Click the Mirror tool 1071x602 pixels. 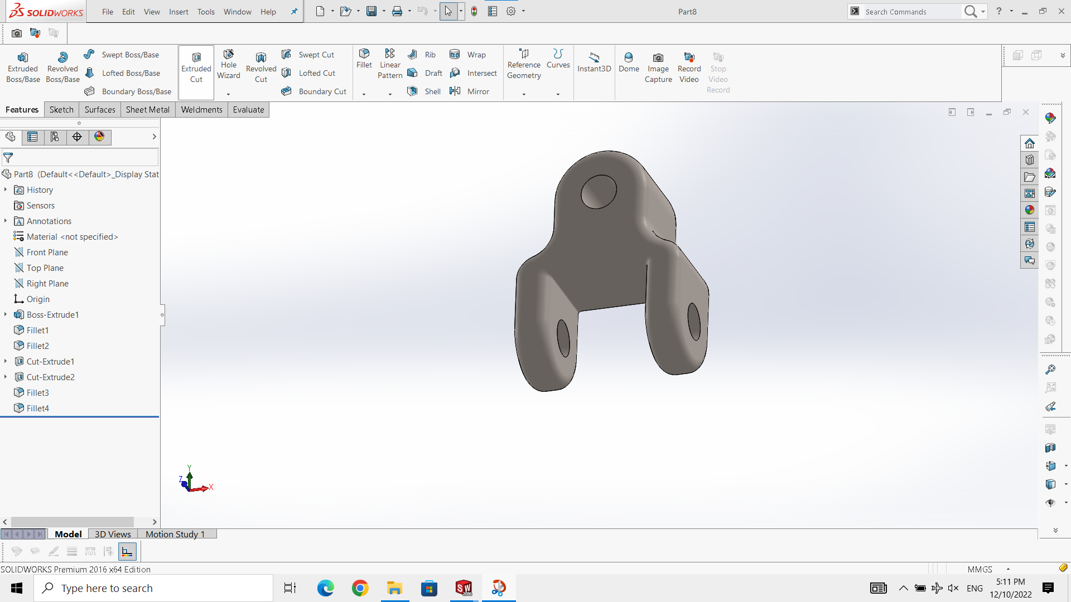470,91
